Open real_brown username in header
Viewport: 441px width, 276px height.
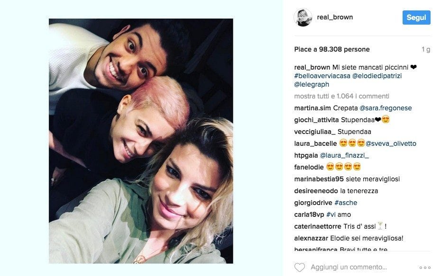[x=335, y=17]
